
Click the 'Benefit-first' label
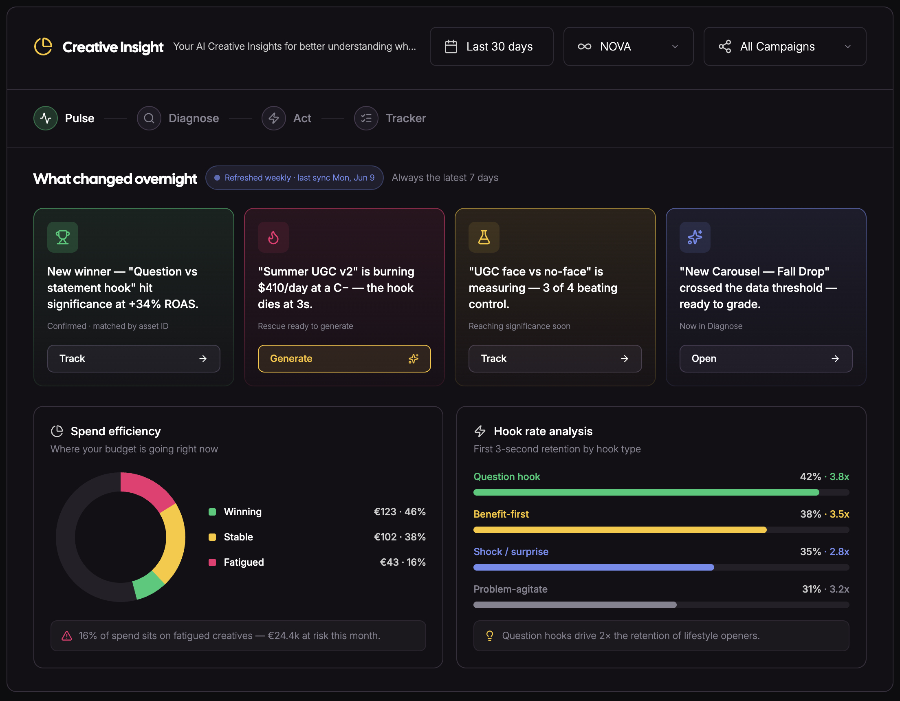[x=501, y=514]
